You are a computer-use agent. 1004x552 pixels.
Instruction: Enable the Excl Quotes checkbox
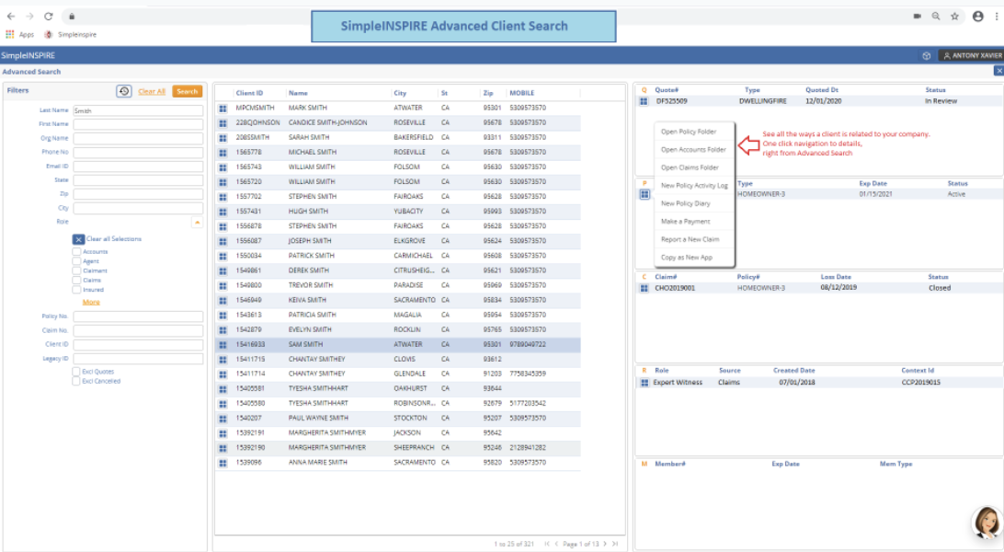pos(76,372)
